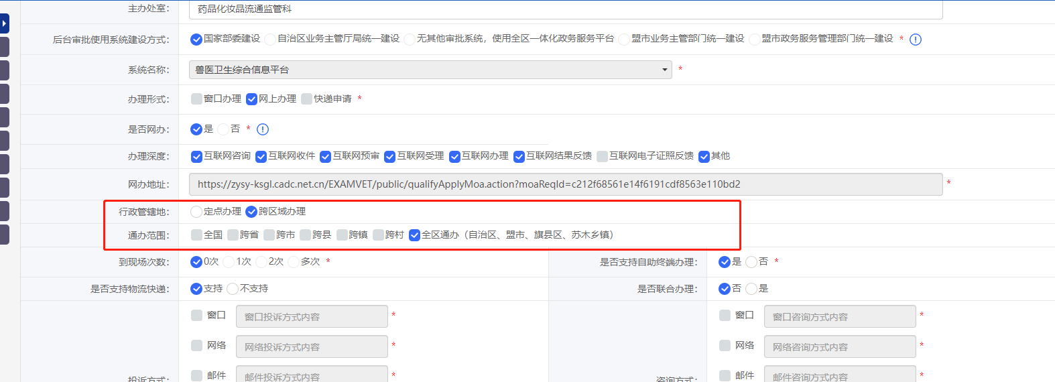Open the 系统名称 dropdown arrow
Image resolution: width=1055 pixels, height=382 pixels.
point(664,70)
